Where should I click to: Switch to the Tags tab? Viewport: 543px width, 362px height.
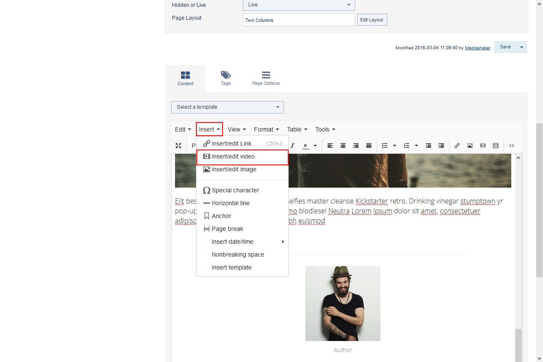tap(226, 78)
